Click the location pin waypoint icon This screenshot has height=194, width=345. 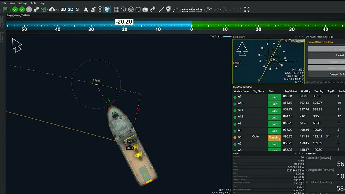coord(168,9)
